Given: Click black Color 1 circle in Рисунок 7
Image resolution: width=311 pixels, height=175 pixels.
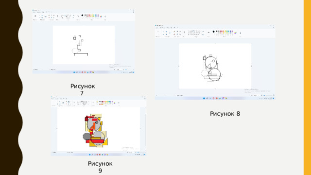Looking at the screenshot, I should pyautogui.click(x=82, y=15).
